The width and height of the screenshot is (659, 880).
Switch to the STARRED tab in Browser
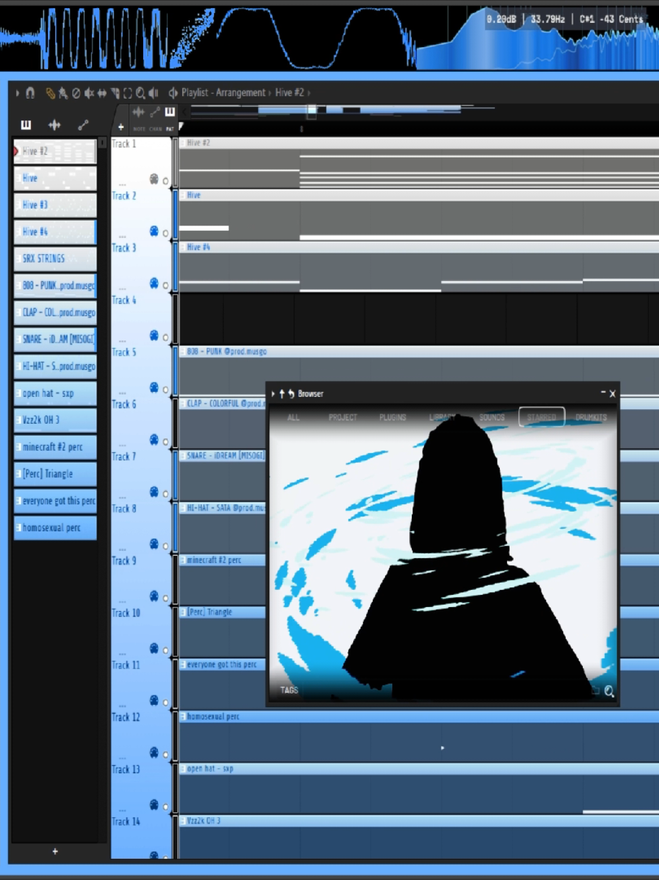542,417
